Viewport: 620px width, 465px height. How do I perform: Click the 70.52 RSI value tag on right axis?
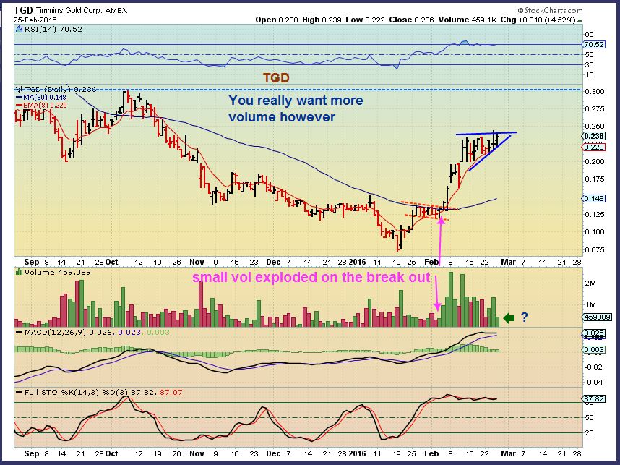point(594,45)
